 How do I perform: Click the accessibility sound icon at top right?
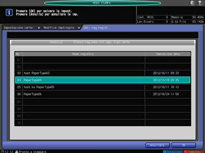pyautogui.click(x=192, y=3)
